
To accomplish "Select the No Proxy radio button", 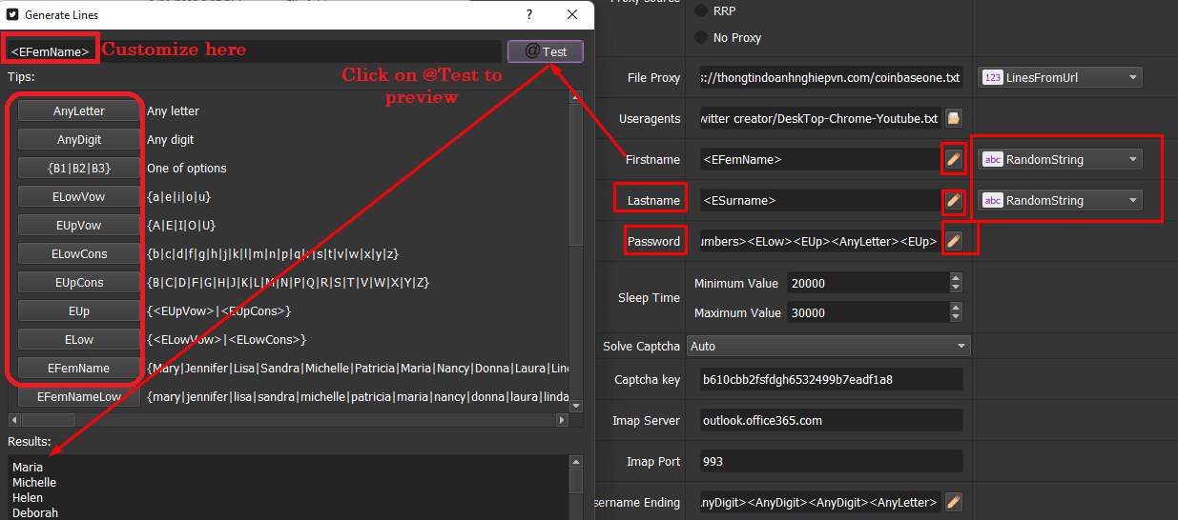I will (x=702, y=38).
